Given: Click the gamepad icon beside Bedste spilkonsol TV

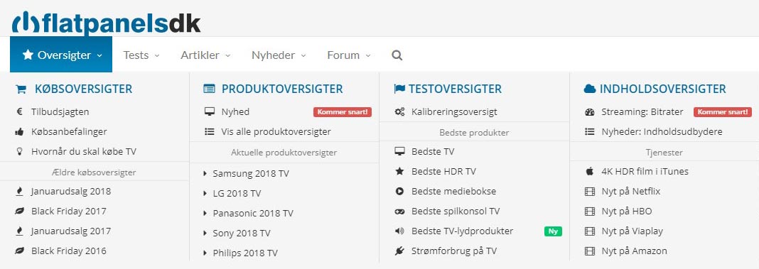Looking at the screenshot, I should [399, 212].
